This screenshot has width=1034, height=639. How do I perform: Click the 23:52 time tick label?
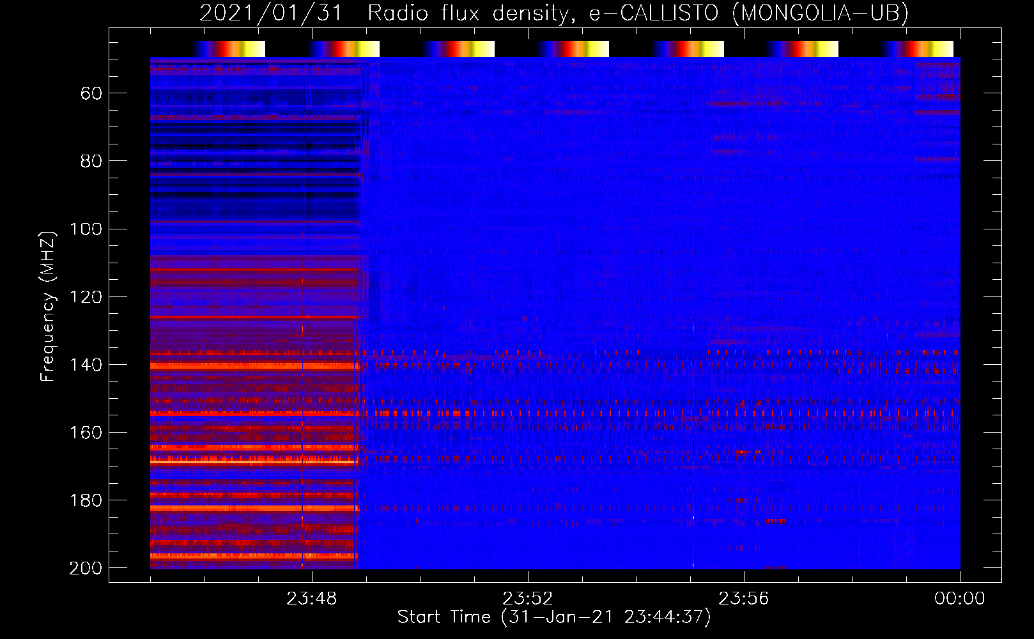[528, 599]
